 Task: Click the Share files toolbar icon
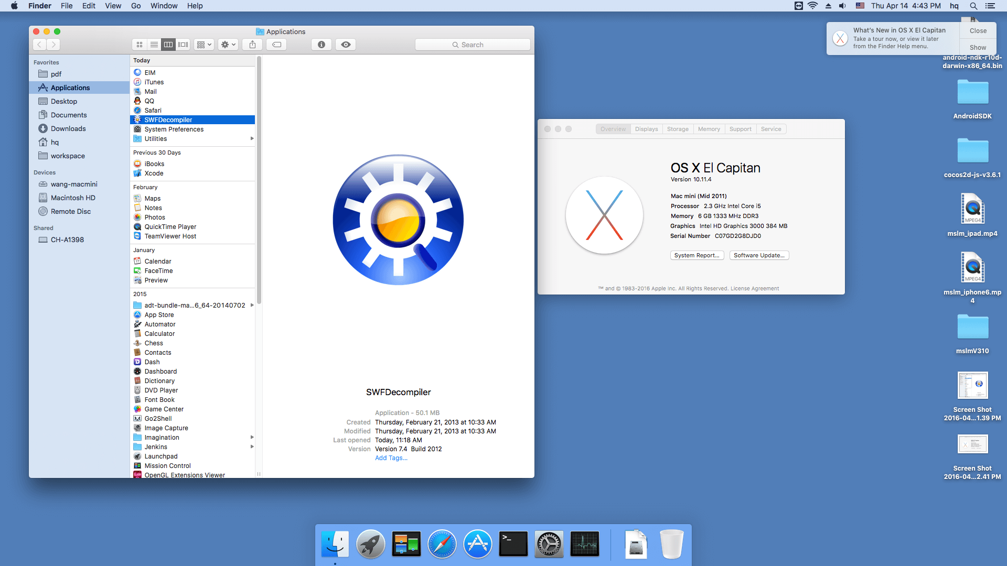tap(252, 44)
